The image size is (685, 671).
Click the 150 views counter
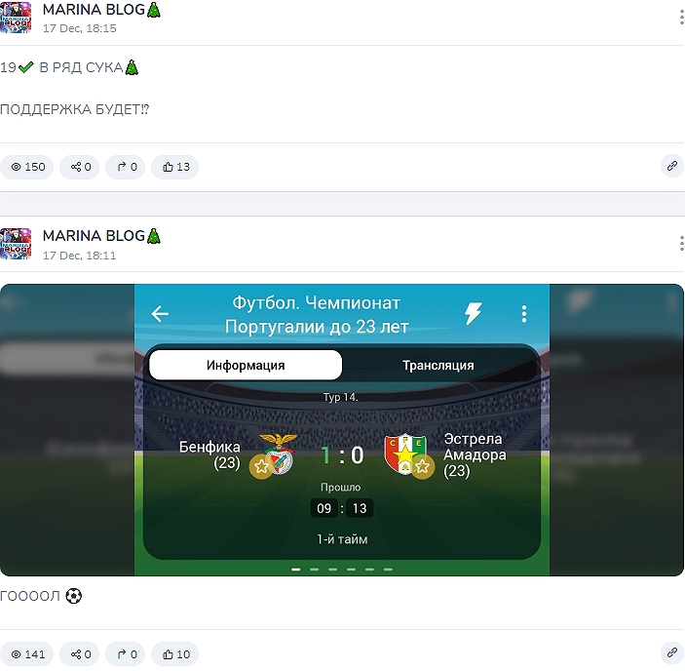[27, 167]
